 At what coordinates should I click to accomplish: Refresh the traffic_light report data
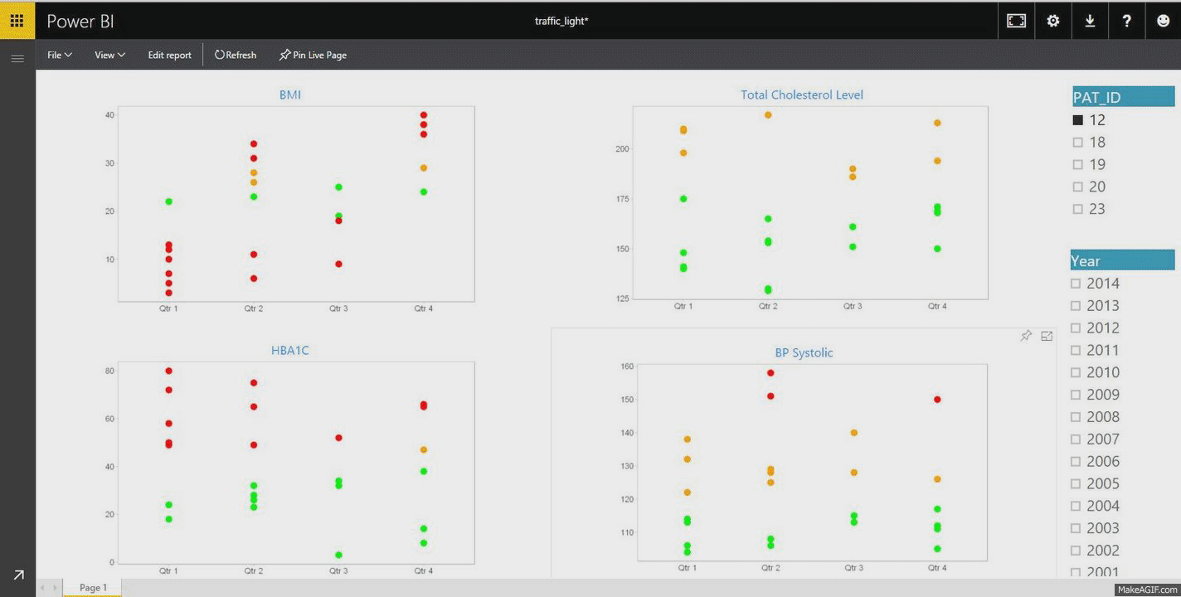[235, 55]
